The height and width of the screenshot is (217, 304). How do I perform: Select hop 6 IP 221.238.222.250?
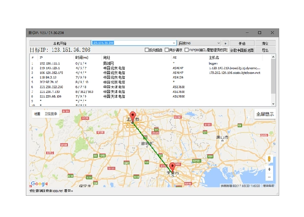tap(51, 87)
